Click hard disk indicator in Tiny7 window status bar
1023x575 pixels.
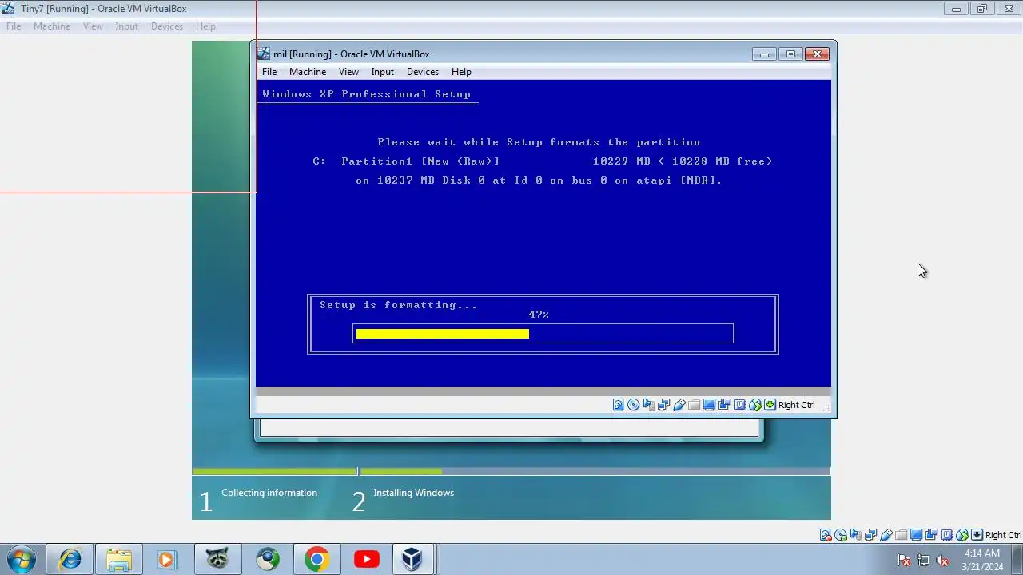click(826, 535)
